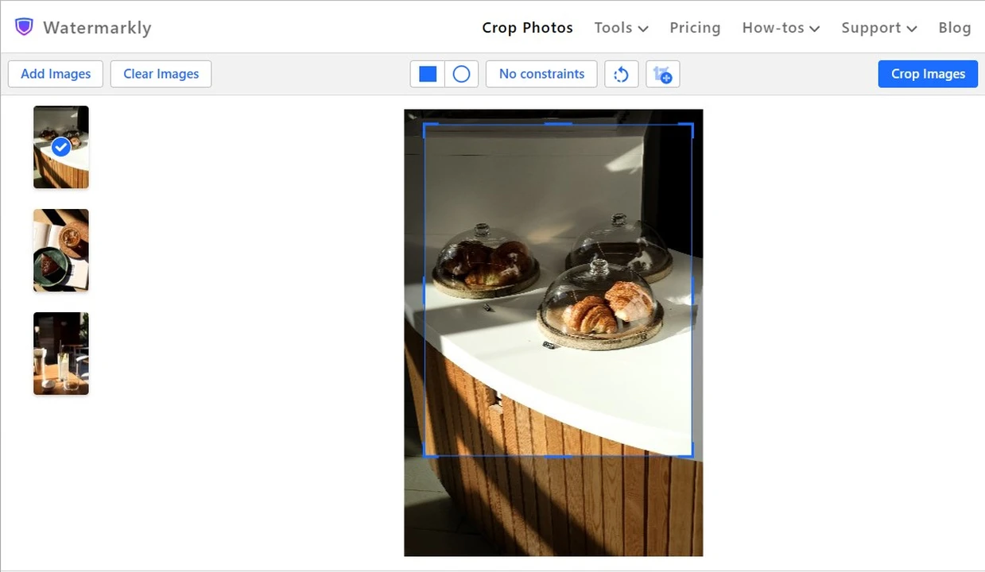This screenshot has width=985, height=572.
Task: Click the add crop area icon
Action: (663, 74)
